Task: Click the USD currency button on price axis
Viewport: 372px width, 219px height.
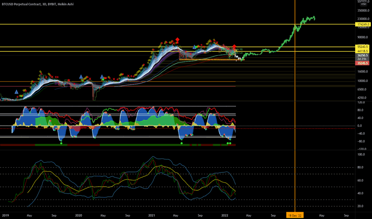Action: click(364, 4)
